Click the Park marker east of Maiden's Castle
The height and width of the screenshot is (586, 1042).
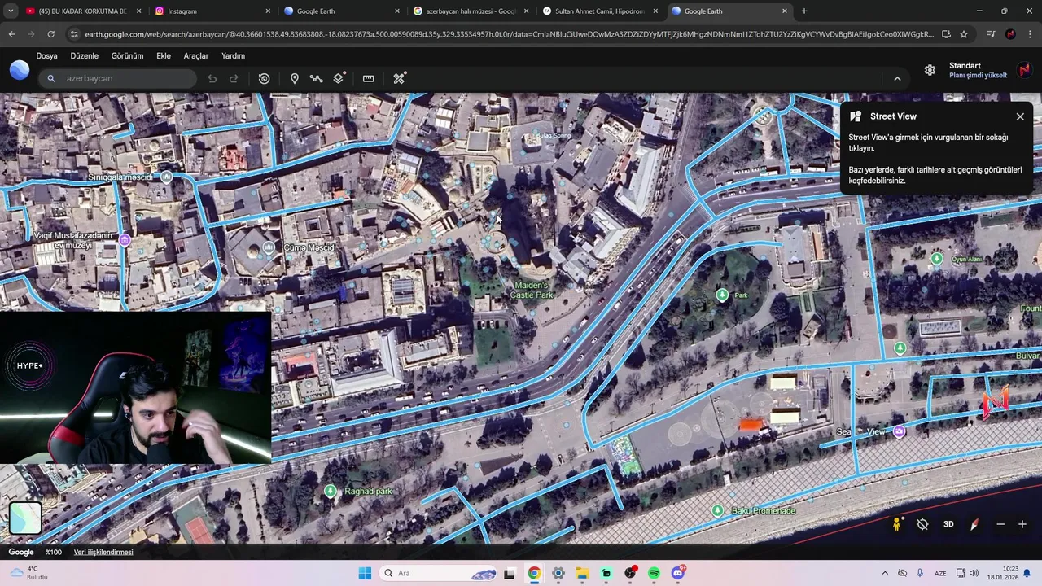[x=722, y=295]
